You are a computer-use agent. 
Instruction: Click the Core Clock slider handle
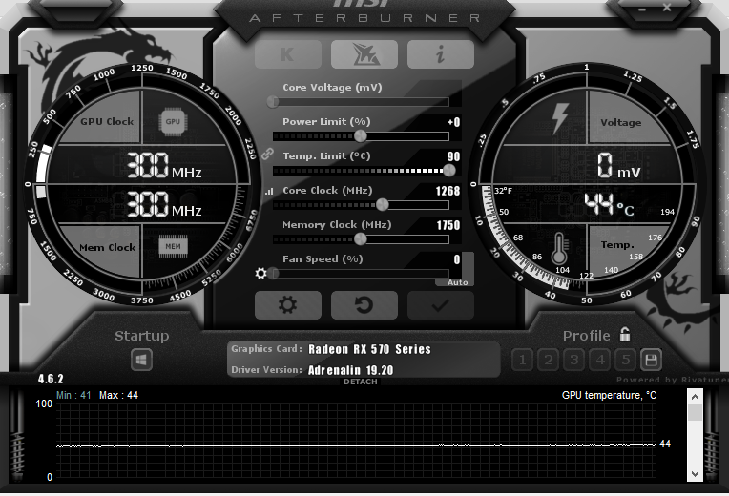pyautogui.click(x=383, y=204)
